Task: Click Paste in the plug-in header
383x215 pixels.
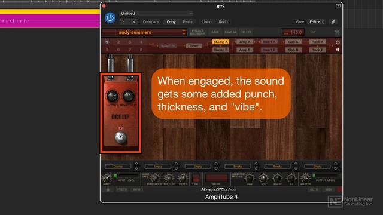Action: point(187,22)
